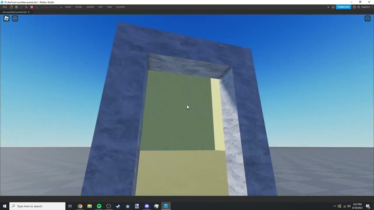Select the PLUGINS ribbon tab
The width and height of the screenshot is (374, 210).
[120, 7]
